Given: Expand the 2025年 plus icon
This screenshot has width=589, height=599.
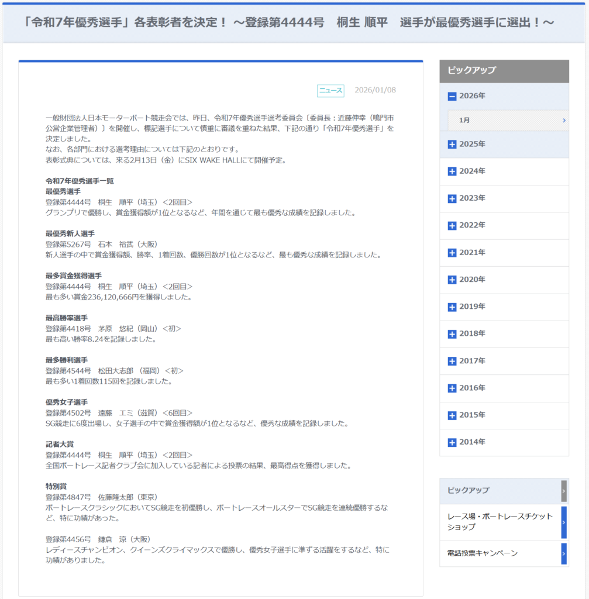Looking at the screenshot, I should pos(452,144).
